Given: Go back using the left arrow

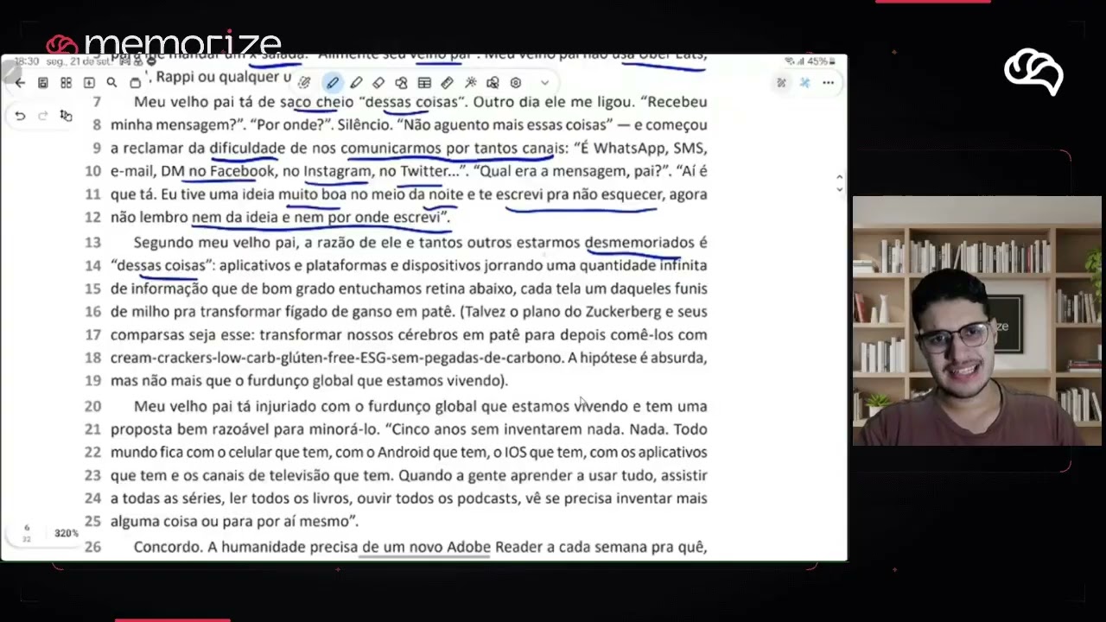Looking at the screenshot, I should click(x=20, y=83).
